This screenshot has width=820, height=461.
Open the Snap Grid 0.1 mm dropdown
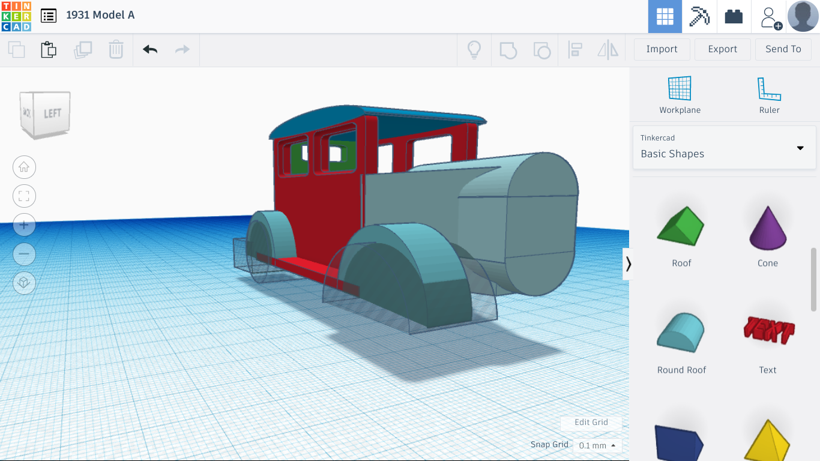[597, 445]
